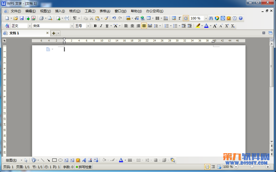
Task: Select the Format Painter brush icon
Action: 106,18
